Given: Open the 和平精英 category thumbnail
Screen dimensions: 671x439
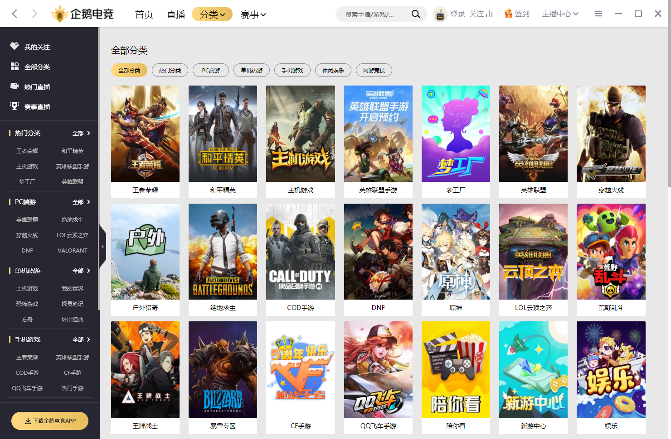Looking at the screenshot, I should point(223,134).
